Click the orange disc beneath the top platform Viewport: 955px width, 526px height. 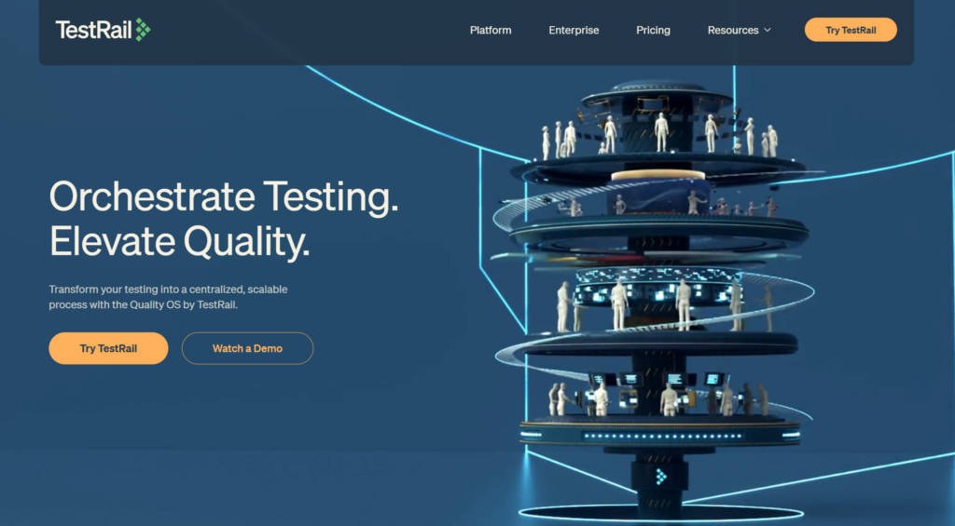pyautogui.click(x=657, y=175)
